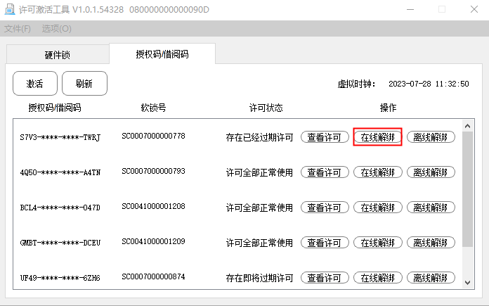Click 离线解绑 for 4Q50 row
The height and width of the screenshot is (306, 489).
click(x=431, y=172)
